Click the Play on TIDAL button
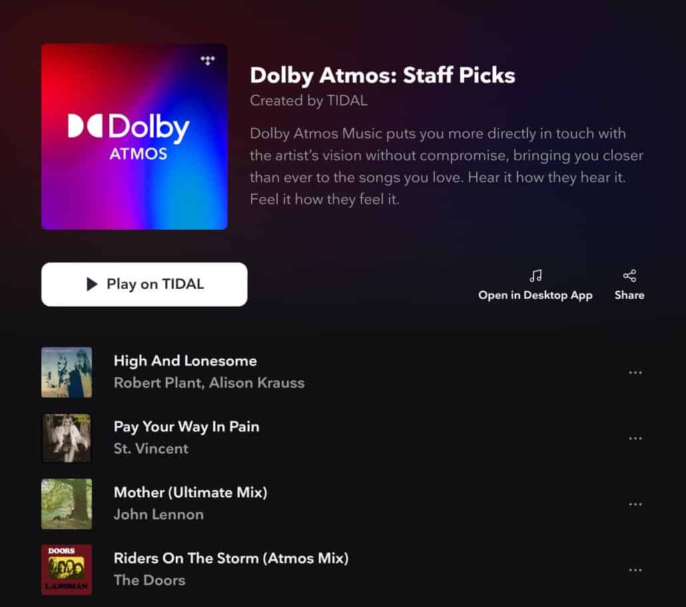686x607 pixels. (145, 284)
